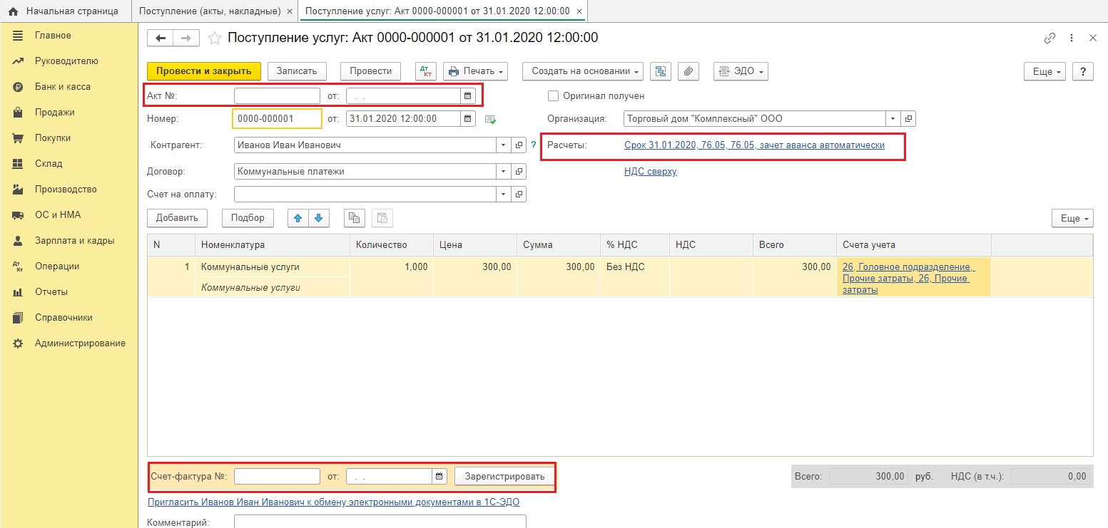Click the back navigation arrow
This screenshot has height=528, width=1108.
point(161,38)
